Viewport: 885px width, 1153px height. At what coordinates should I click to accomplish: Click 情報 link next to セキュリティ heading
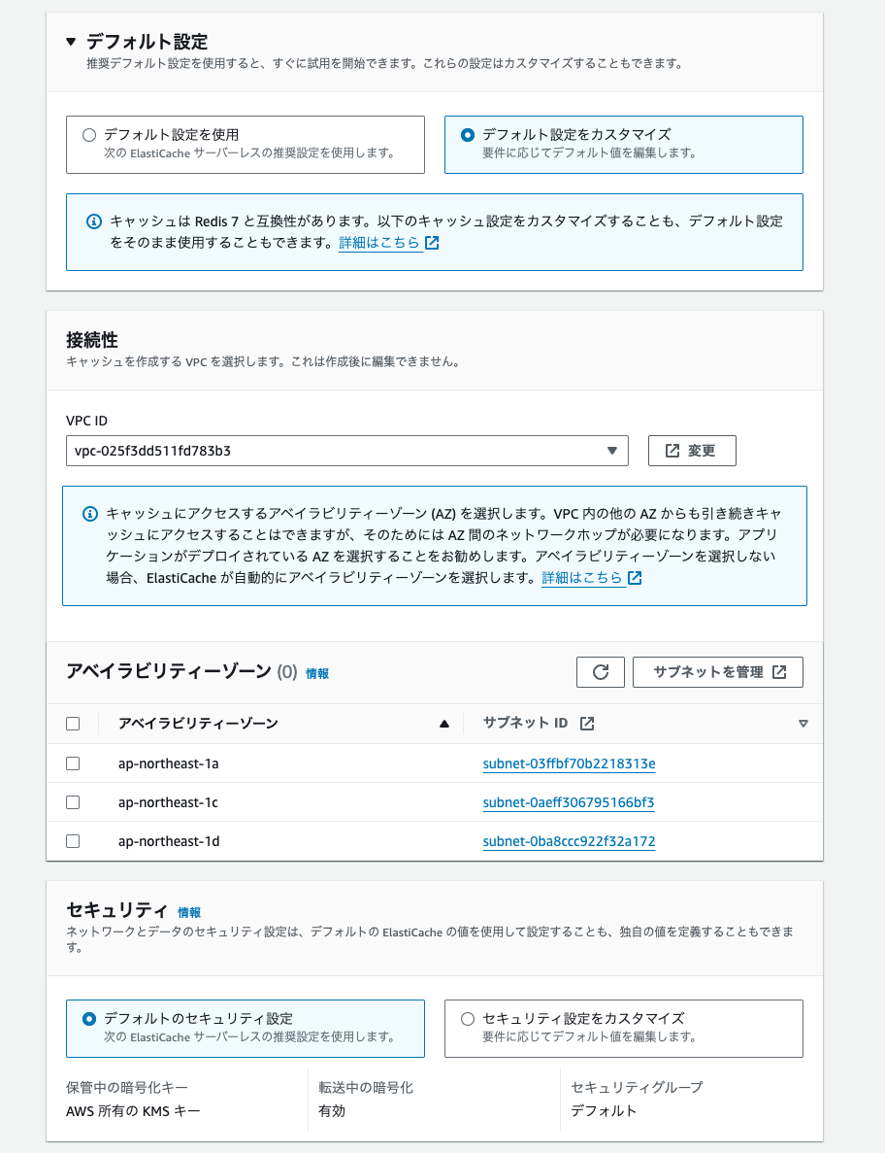point(189,913)
